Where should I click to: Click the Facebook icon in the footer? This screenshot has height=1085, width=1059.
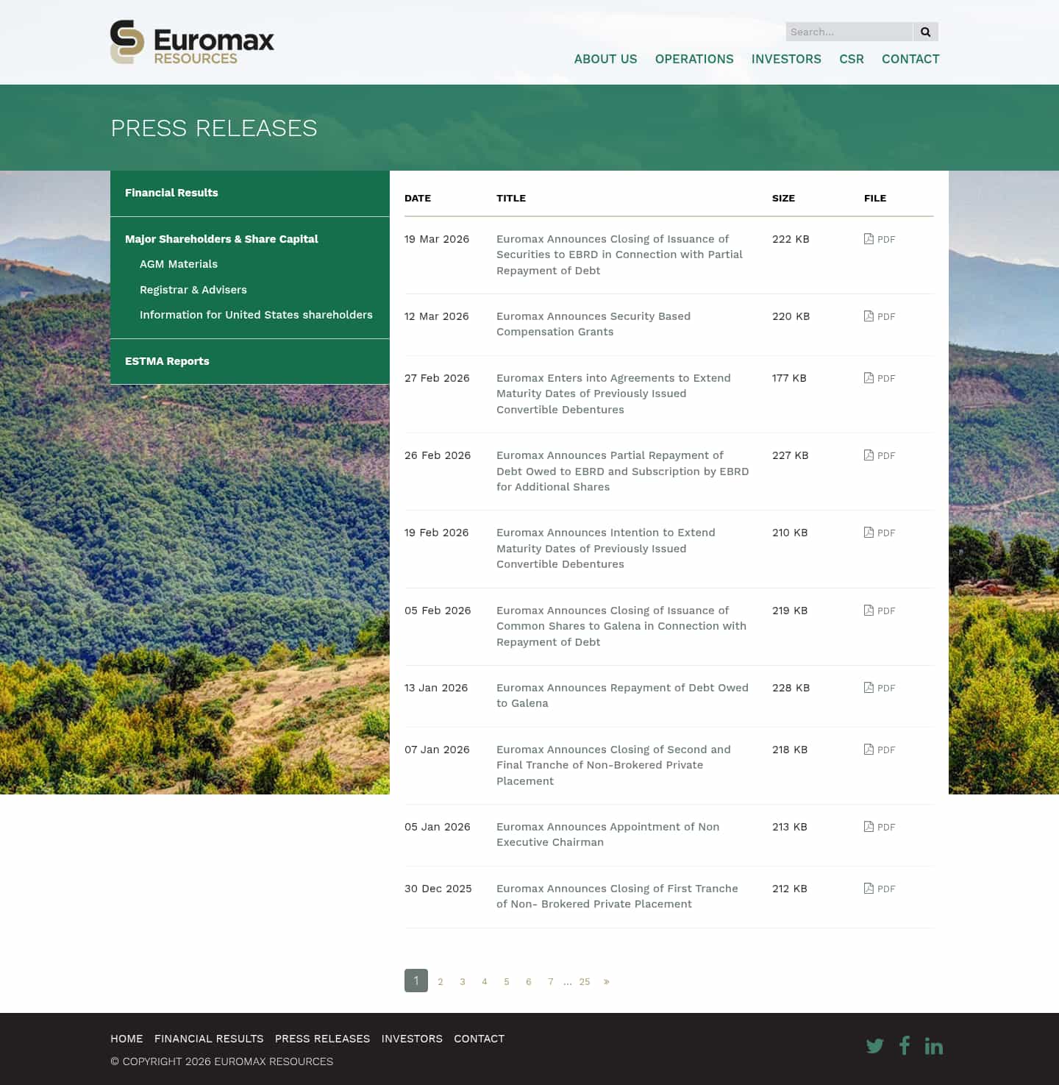(905, 1045)
